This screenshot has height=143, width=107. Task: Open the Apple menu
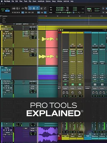(2, 1)
